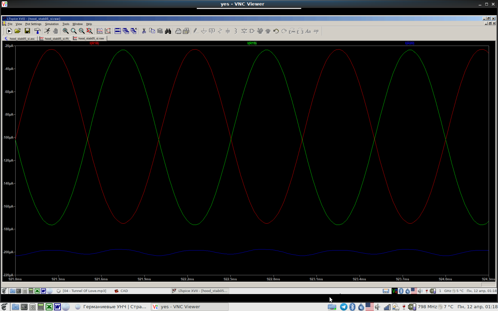Run simulation with the running man icon

point(47,31)
